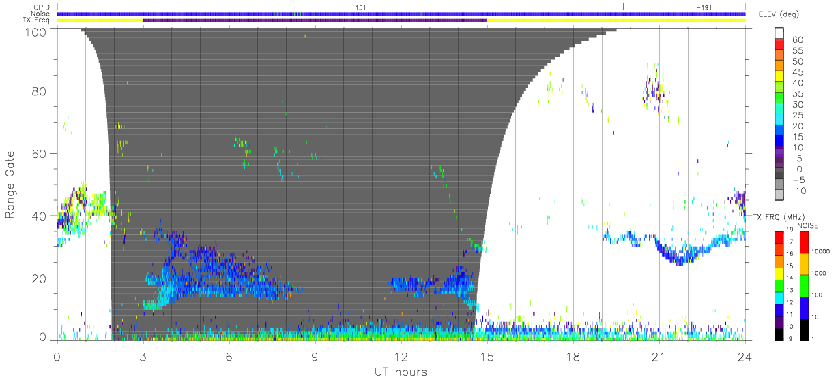Select the "55" label on ELEV scale
This screenshot has width=838, height=386.
797,50
